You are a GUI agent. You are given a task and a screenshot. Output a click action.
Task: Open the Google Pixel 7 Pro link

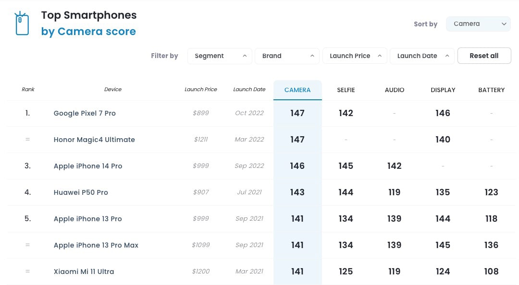coord(85,113)
